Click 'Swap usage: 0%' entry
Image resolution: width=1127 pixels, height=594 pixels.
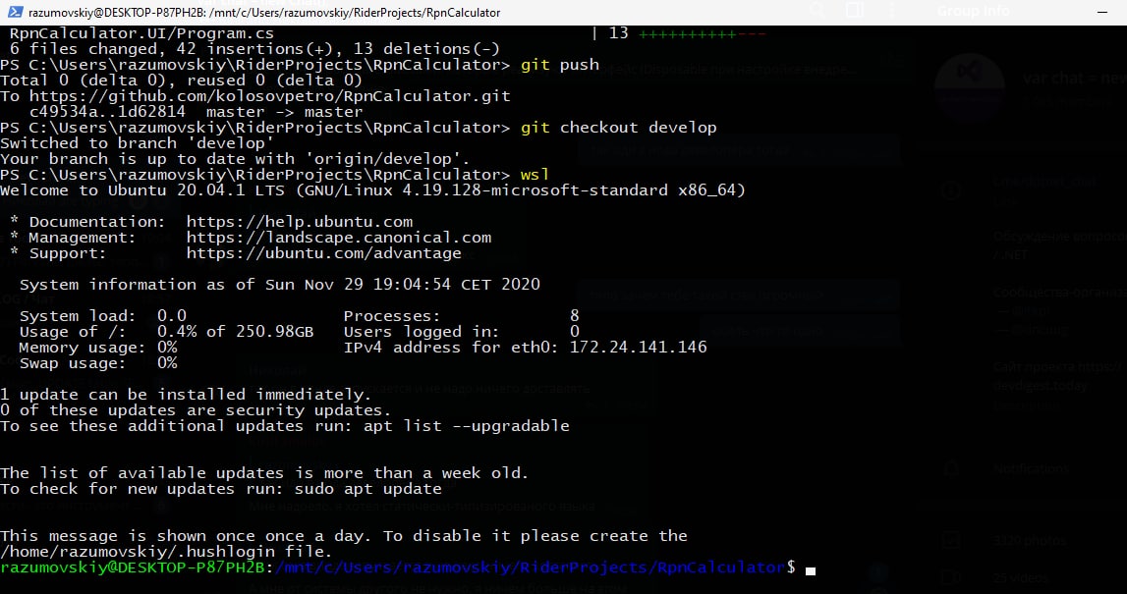pyautogui.click(x=97, y=363)
